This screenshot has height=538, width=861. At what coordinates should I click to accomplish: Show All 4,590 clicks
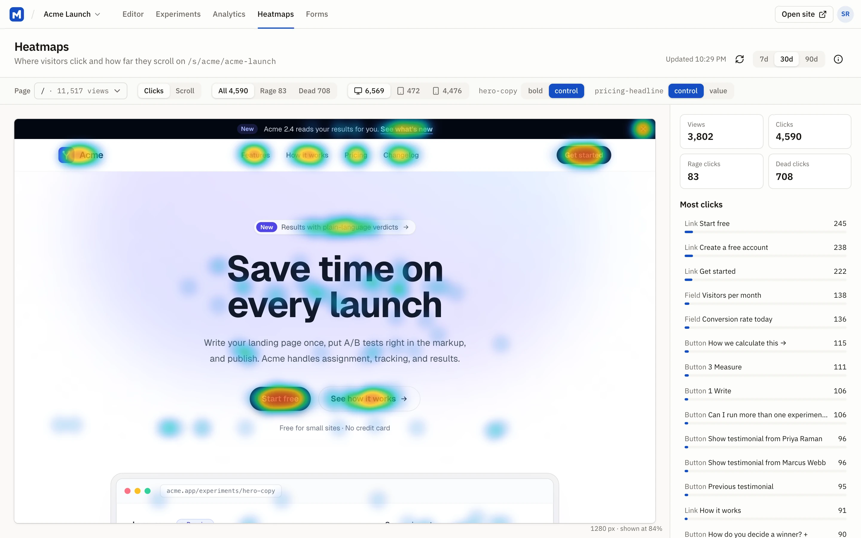click(x=233, y=91)
